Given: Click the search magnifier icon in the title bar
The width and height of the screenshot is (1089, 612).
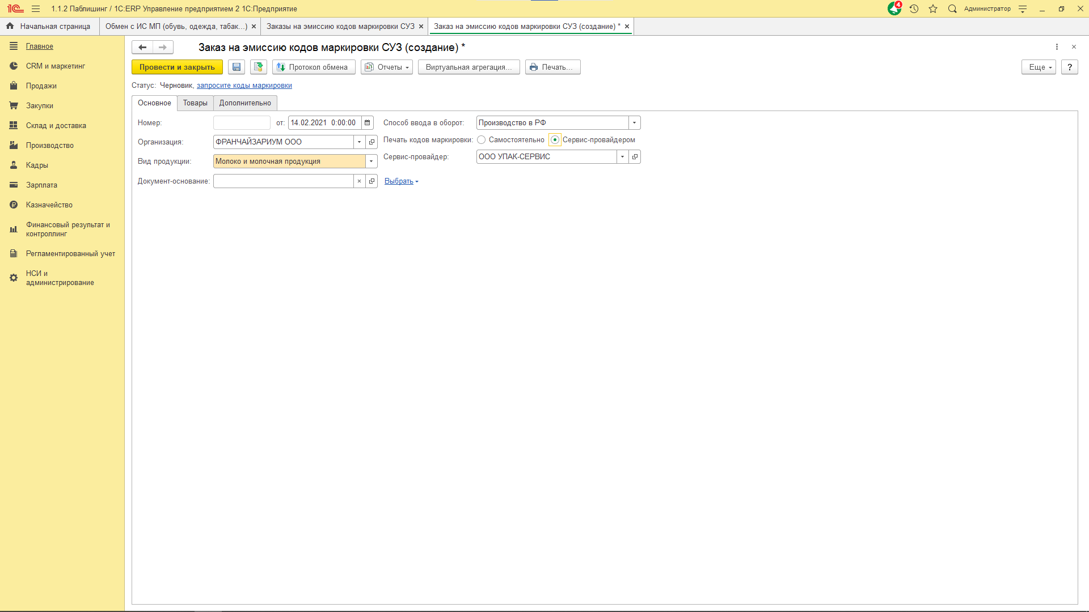Looking at the screenshot, I should coord(952,8).
